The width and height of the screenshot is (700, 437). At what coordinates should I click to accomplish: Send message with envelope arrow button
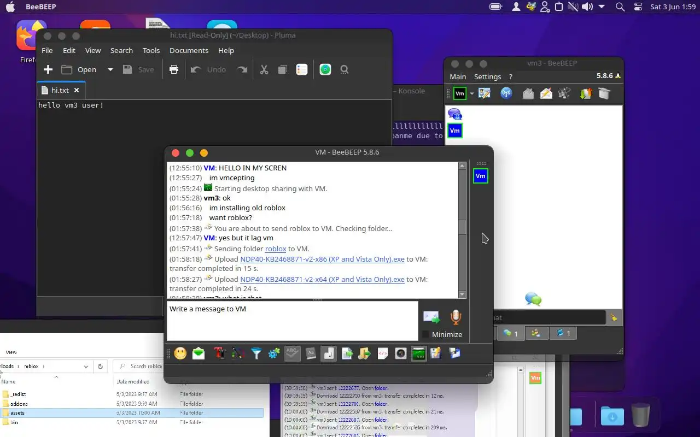pos(431,317)
